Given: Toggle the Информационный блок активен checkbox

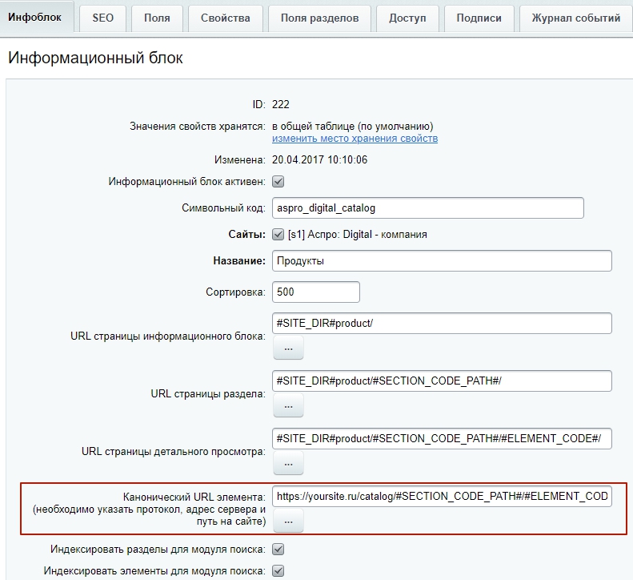Looking at the screenshot, I should click(278, 182).
